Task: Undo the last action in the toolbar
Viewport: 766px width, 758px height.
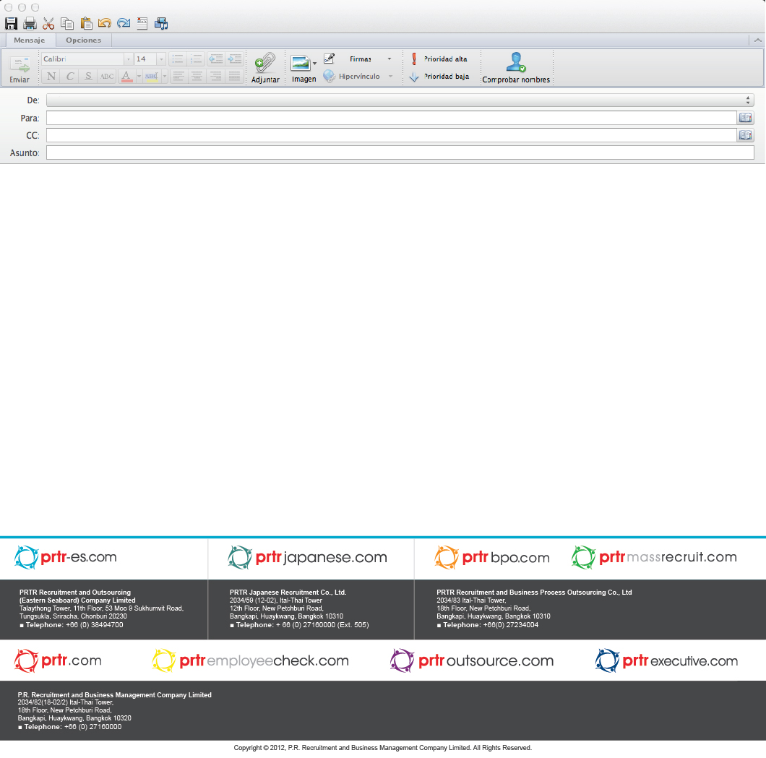Action: tap(105, 23)
